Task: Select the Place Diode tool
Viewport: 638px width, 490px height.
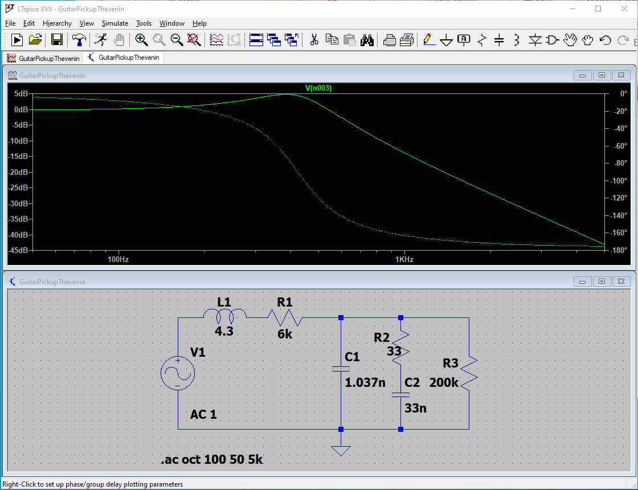Action: [x=534, y=40]
